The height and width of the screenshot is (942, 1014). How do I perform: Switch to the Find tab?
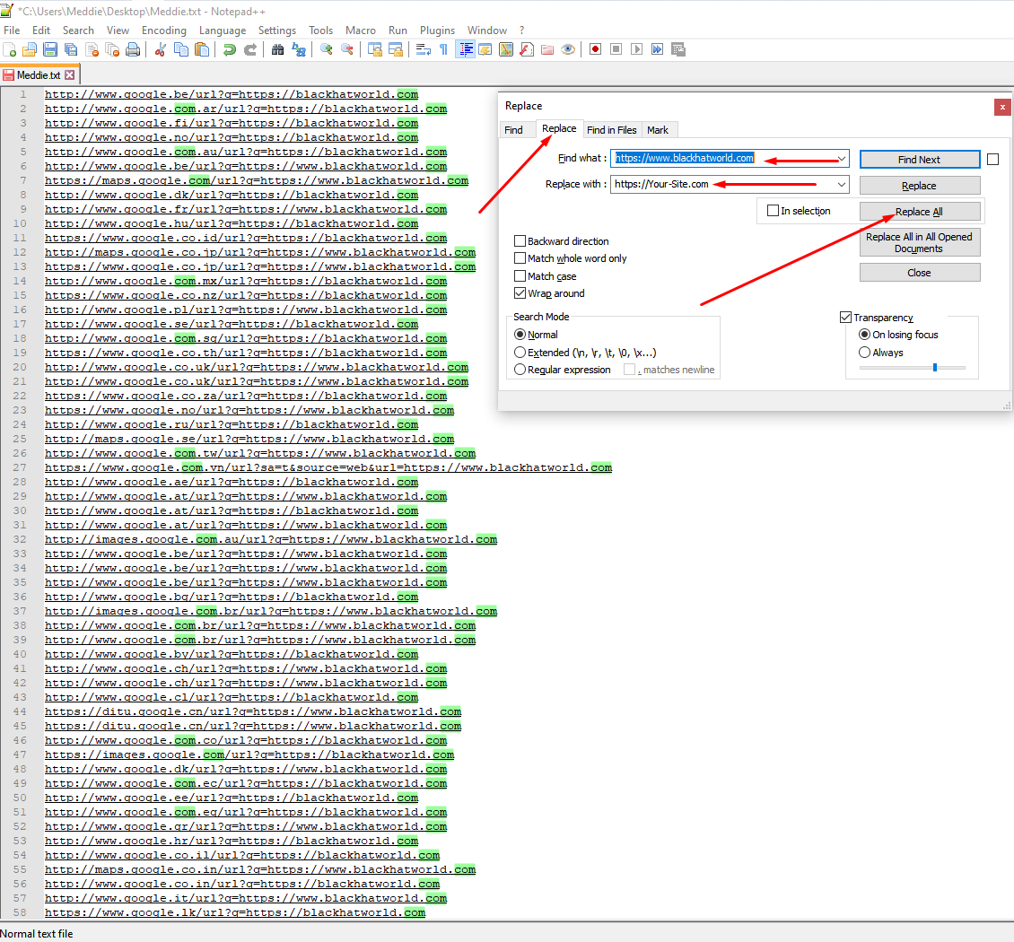click(x=513, y=130)
